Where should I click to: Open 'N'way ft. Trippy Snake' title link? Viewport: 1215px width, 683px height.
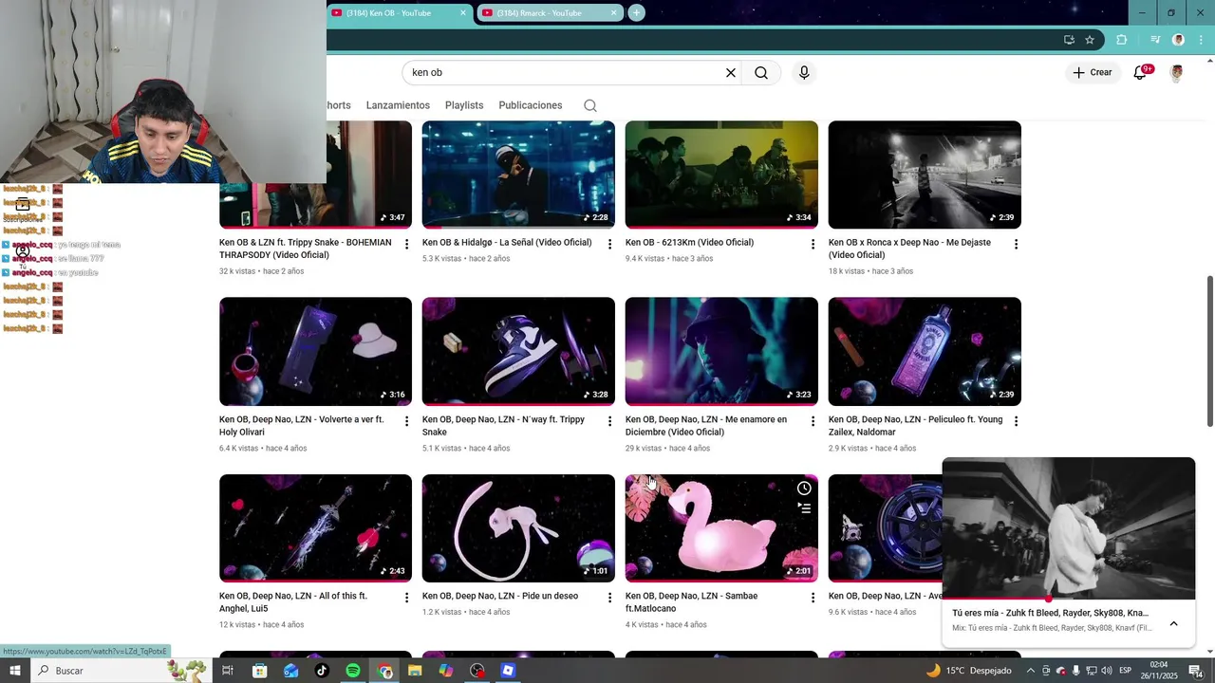pos(503,426)
